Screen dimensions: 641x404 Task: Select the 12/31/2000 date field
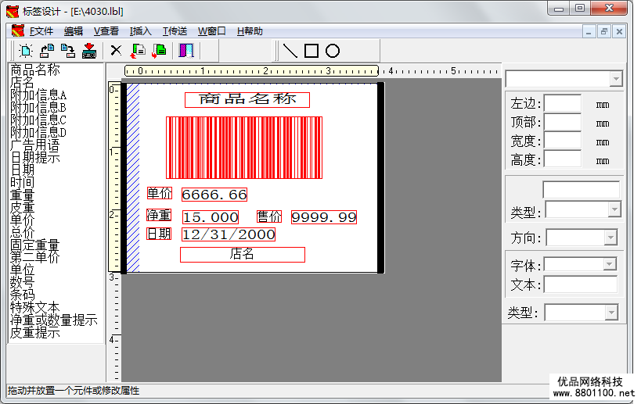pos(229,234)
